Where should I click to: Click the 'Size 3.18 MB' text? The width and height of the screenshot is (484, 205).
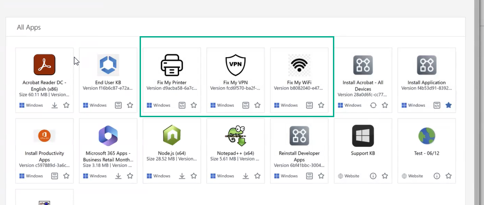pos(96,165)
